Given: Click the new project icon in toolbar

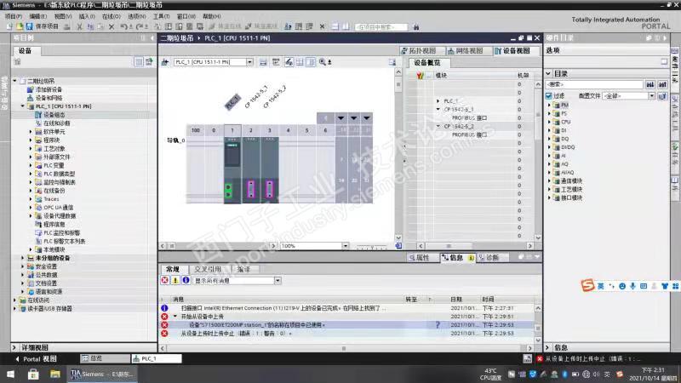Looking at the screenshot, I should click(9, 26).
